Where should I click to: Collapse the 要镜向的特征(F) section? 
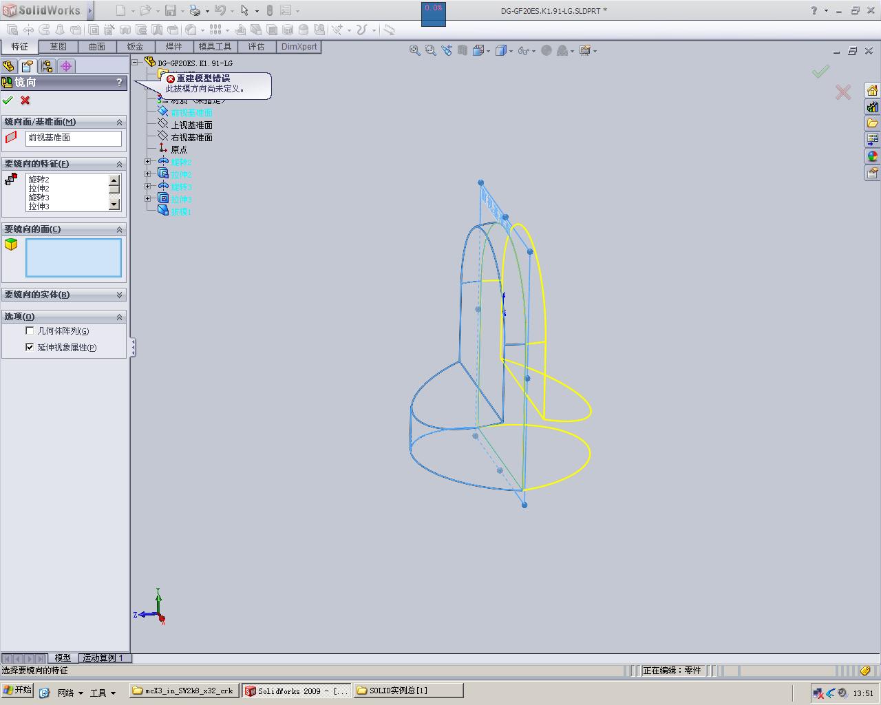coord(119,164)
